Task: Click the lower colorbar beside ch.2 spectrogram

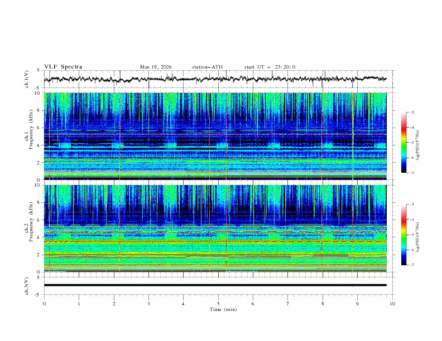Action: click(x=403, y=235)
